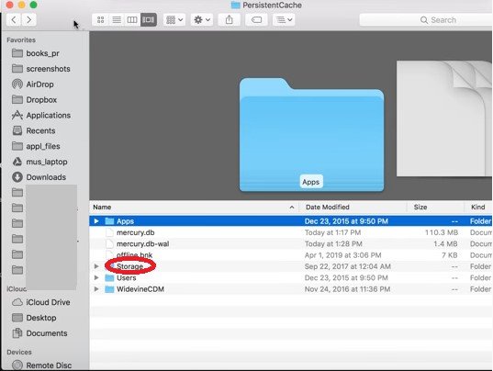Switch to column view in toolbar
Screen dimensions: 493x371
[x=132, y=20]
